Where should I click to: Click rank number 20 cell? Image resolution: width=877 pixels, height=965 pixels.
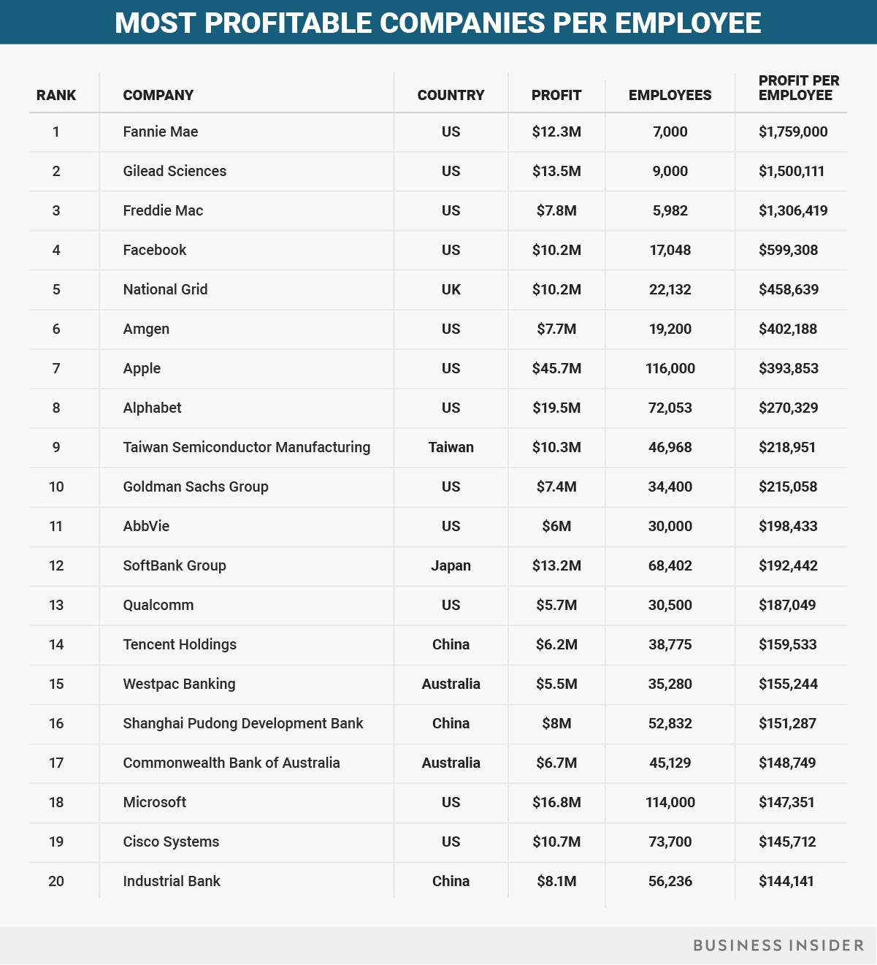56,881
